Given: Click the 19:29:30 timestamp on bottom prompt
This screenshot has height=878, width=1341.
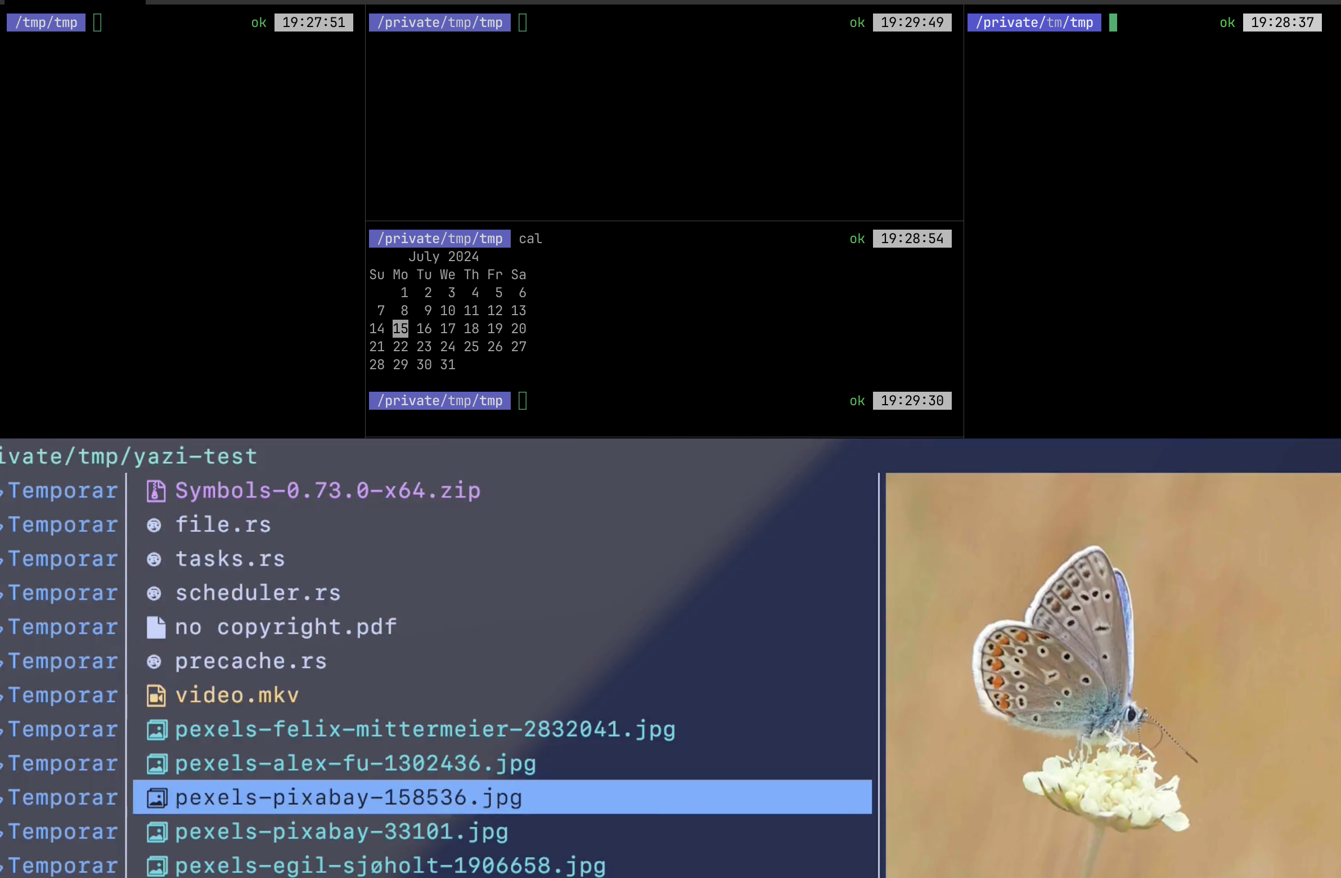Looking at the screenshot, I should pos(912,400).
